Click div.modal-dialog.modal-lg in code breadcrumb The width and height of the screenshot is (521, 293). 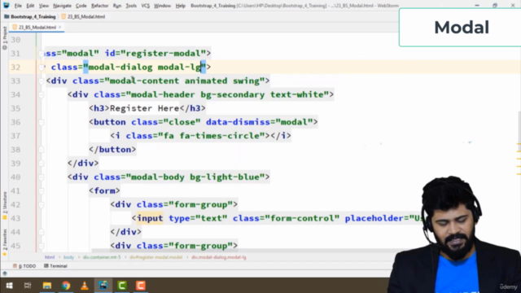(219, 257)
